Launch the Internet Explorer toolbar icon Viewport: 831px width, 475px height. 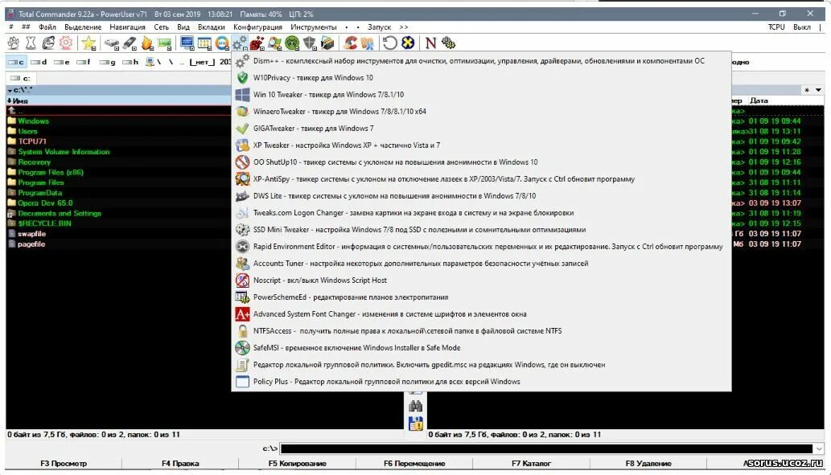click(48, 43)
